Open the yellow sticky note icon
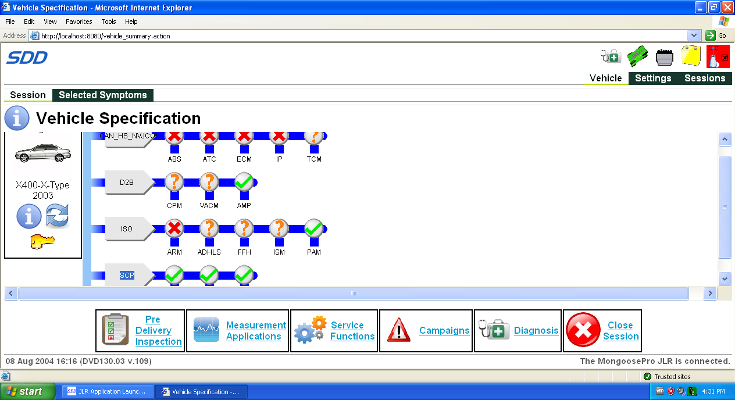The width and height of the screenshot is (735, 400). click(x=691, y=56)
